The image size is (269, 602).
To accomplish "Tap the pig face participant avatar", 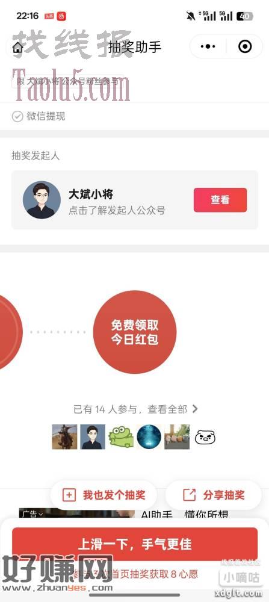I will point(205,437).
